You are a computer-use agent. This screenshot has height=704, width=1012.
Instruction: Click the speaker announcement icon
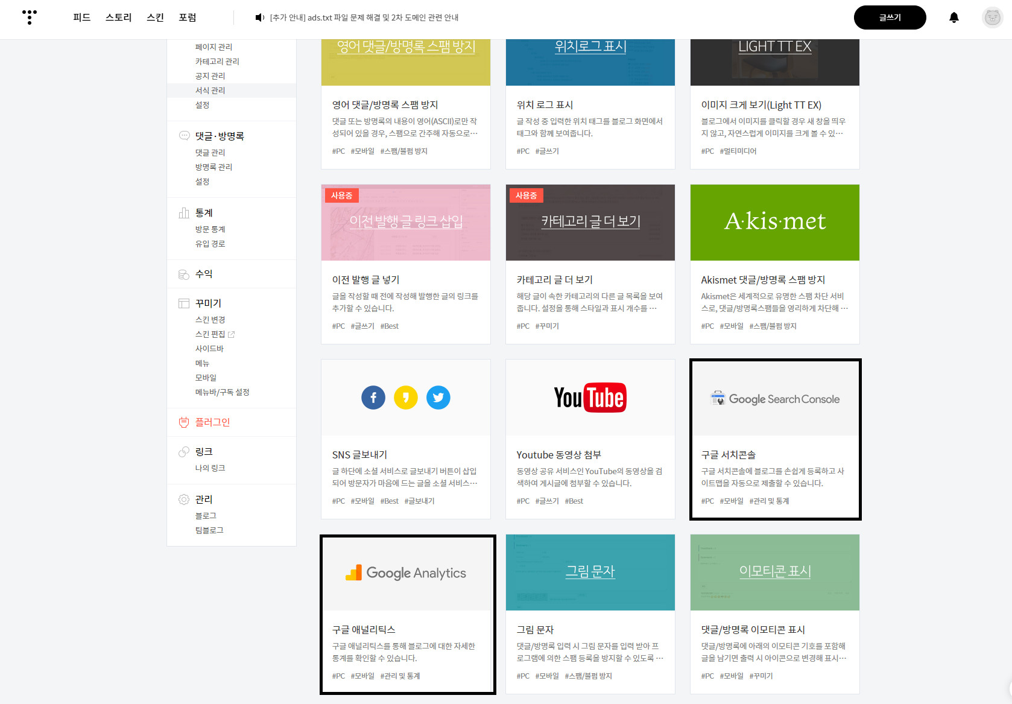[x=260, y=17]
